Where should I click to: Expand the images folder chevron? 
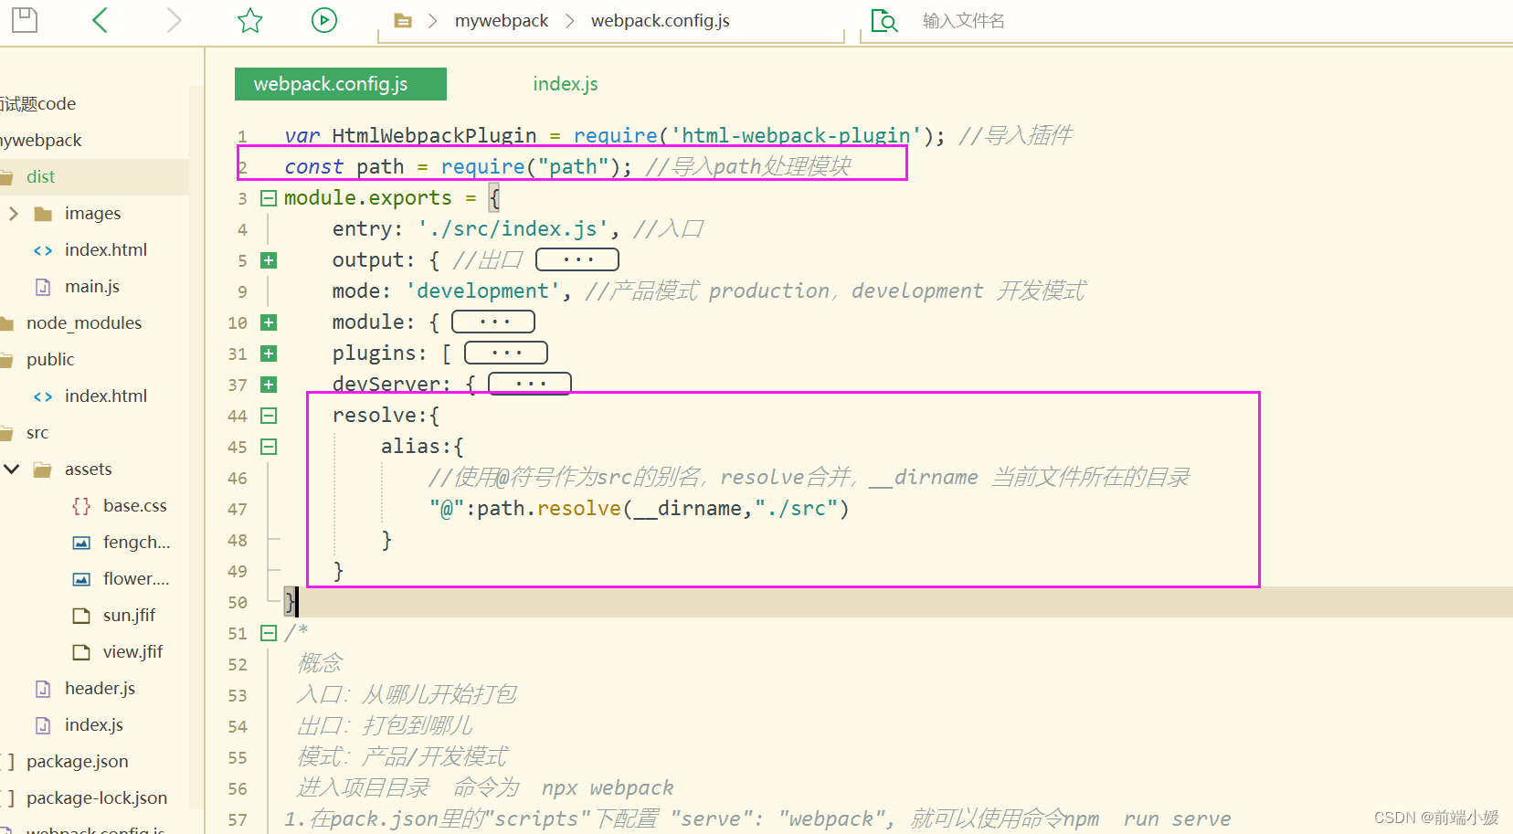pyautogui.click(x=14, y=213)
